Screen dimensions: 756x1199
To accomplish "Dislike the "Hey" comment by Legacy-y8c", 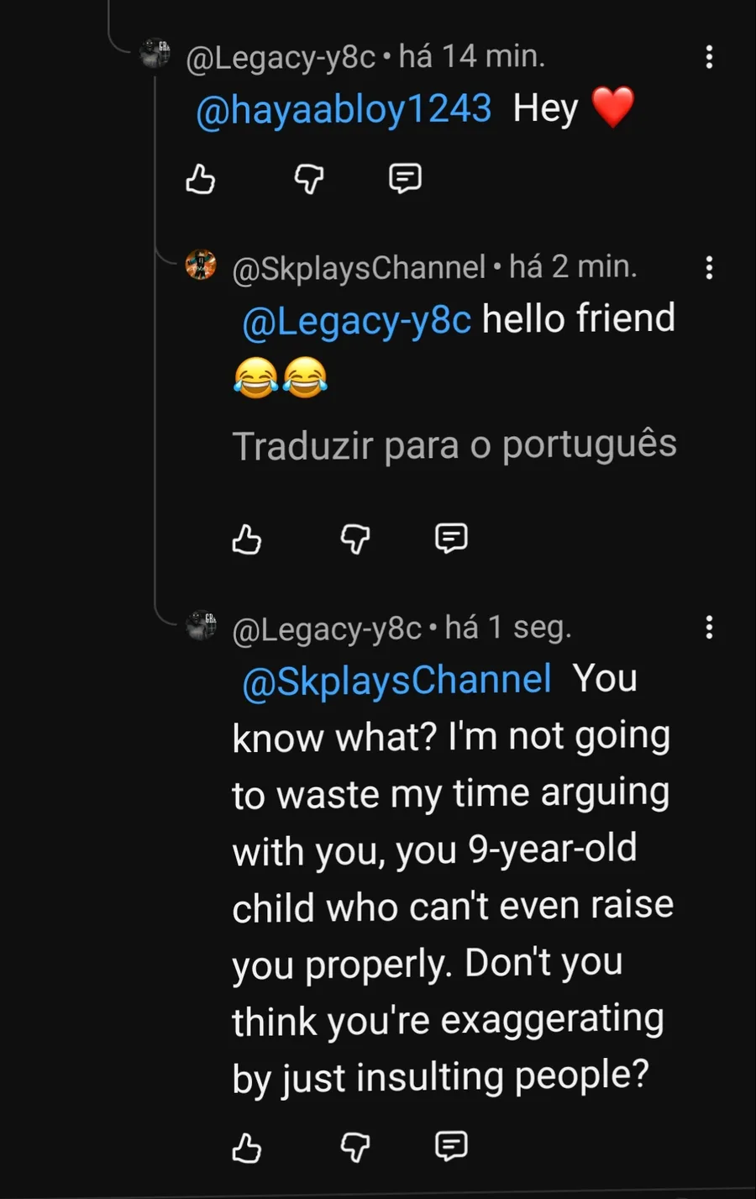I will (x=309, y=179).
